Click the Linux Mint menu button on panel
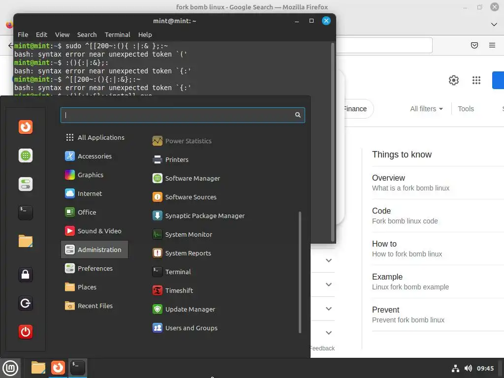 (10, 368)
